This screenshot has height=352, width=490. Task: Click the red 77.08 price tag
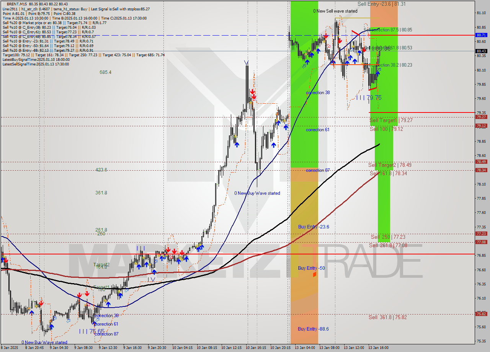coord(481,242)
